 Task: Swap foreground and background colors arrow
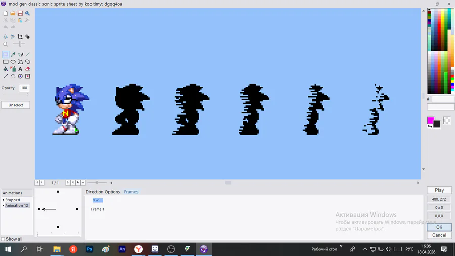(x=430, y=126)
